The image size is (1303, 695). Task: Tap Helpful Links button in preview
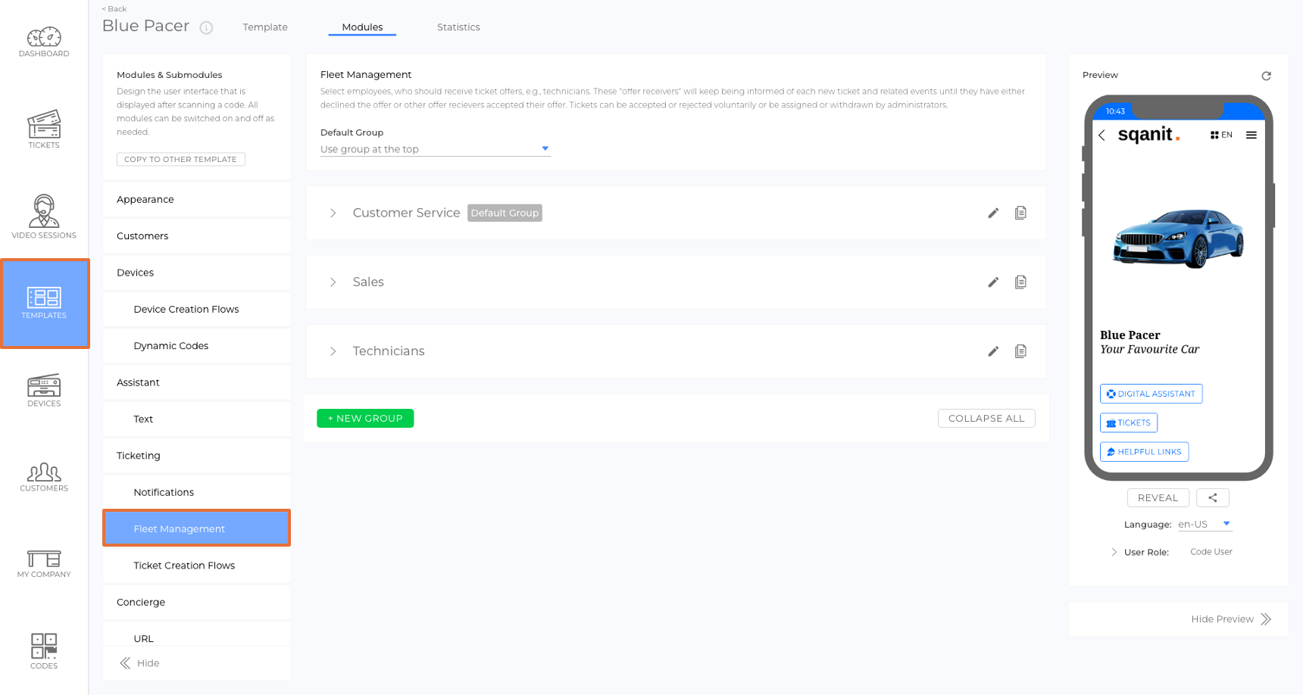pos(1144,451)
